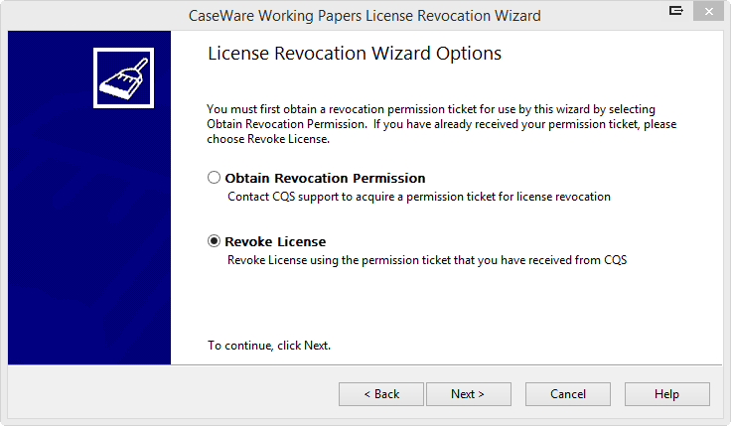
Task: Click the Back button
Action: click(x=381, y=394)
